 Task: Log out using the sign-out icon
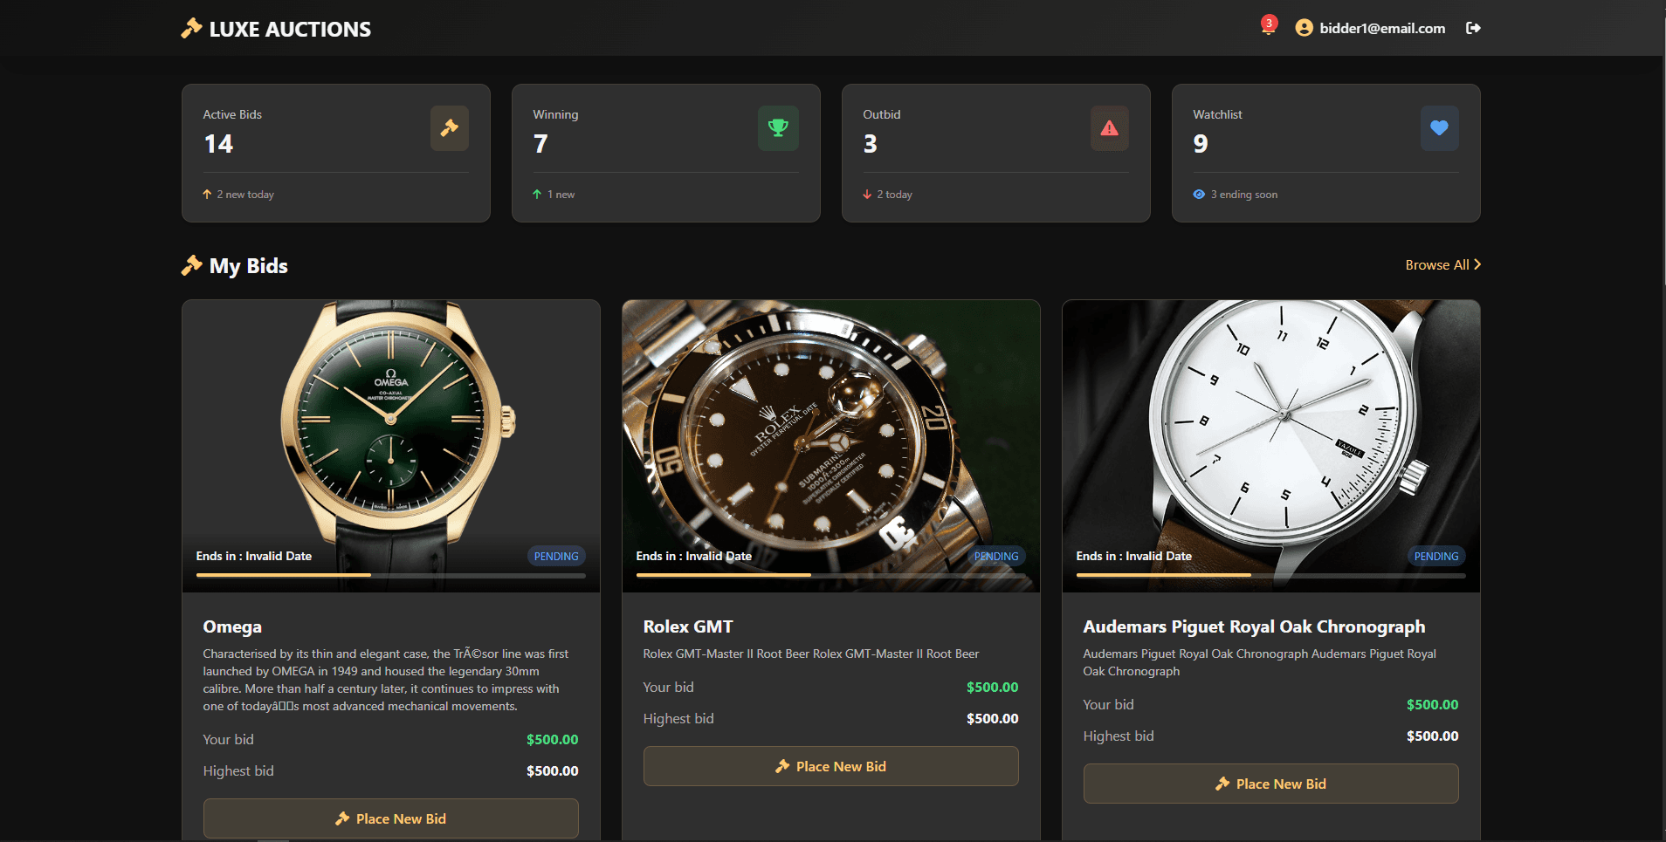1473,28
